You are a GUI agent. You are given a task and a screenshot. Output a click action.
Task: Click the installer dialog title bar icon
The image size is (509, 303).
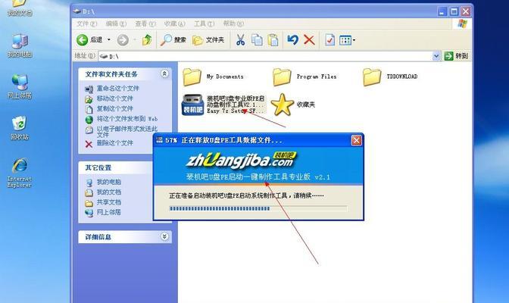[159, 140]
